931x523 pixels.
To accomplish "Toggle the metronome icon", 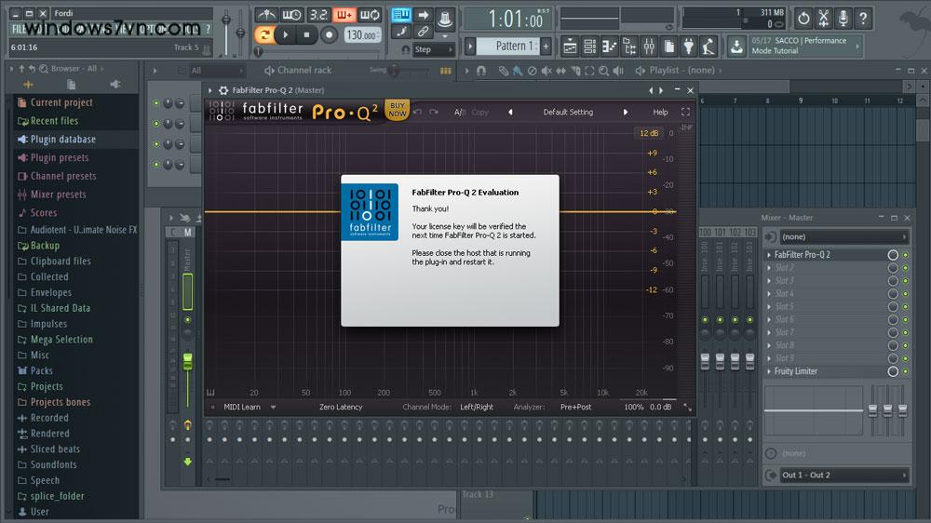I will point(266,15).
